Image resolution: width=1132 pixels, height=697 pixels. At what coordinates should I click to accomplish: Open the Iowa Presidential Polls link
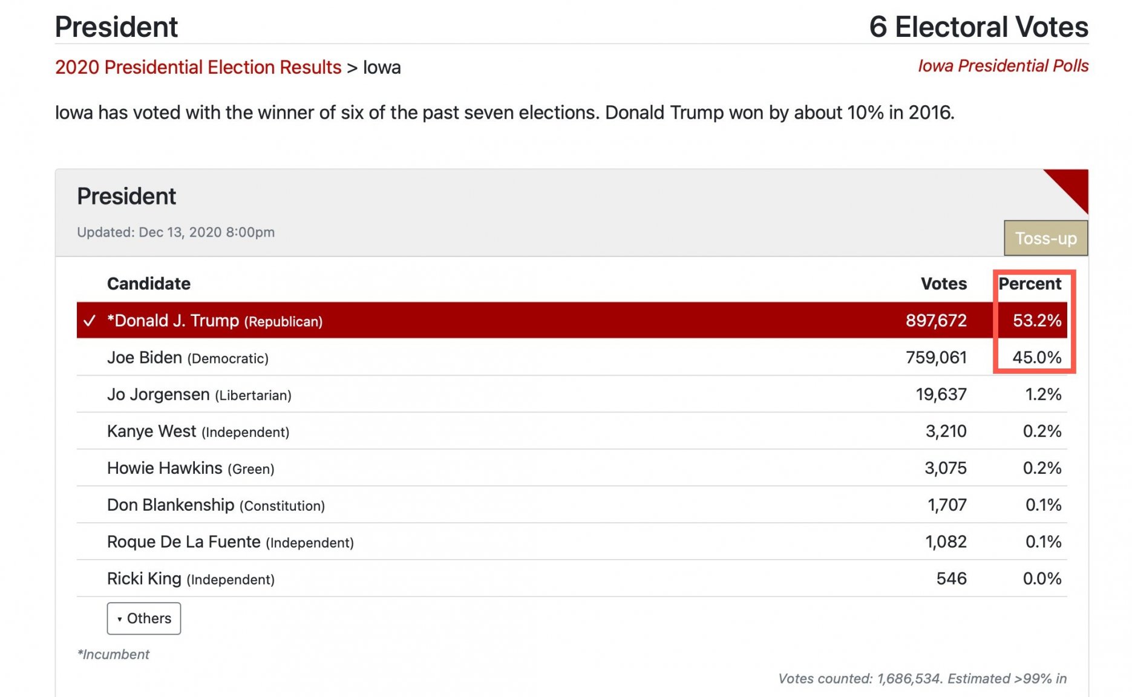pos(1003,65)
